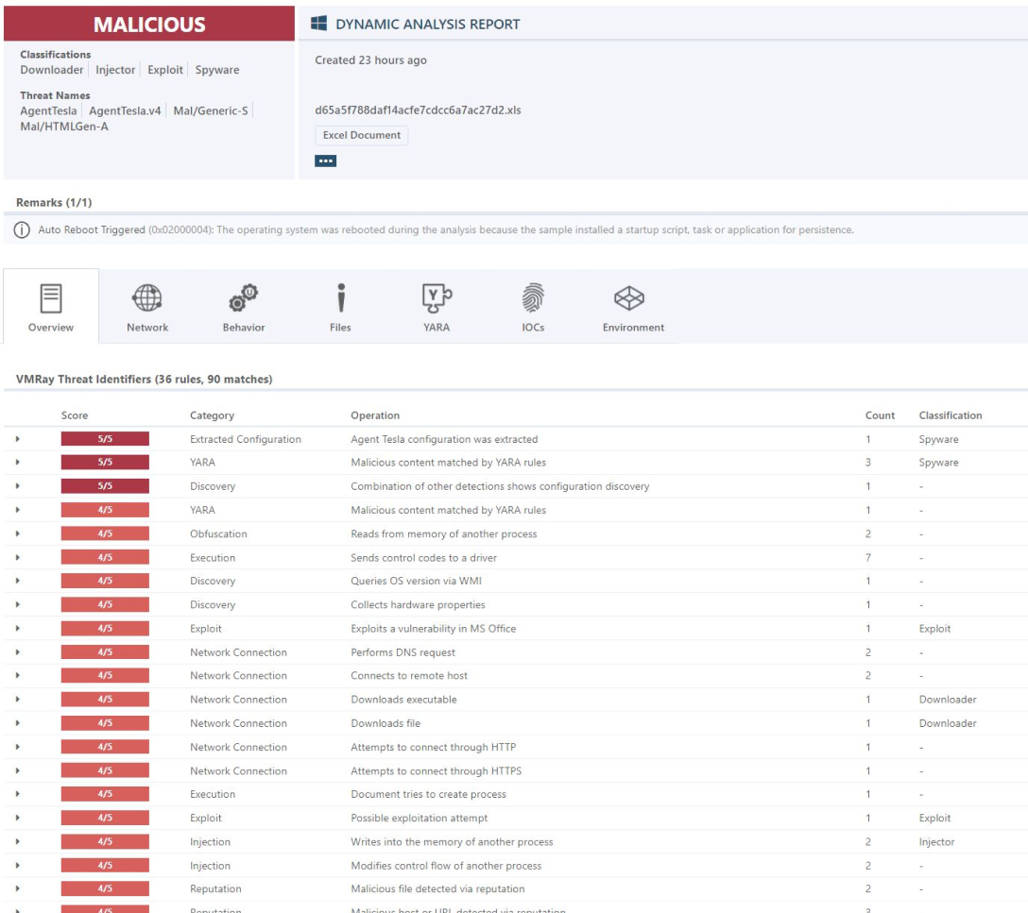The height and width of the screenshot is (913, 1028).
Task: Expand the connect through HTTPS row
Action: 18,770
